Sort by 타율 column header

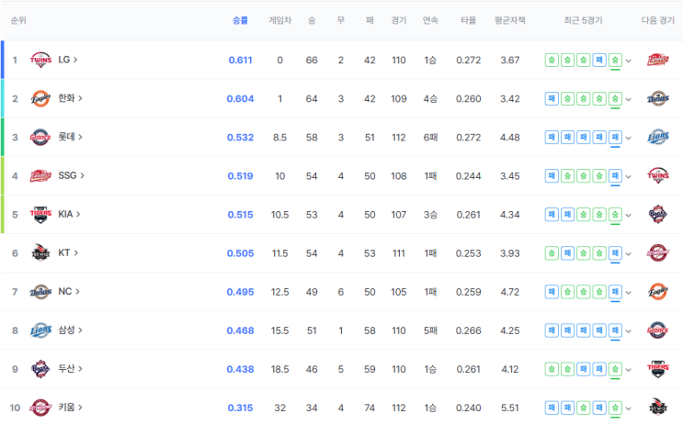point(468,20)
